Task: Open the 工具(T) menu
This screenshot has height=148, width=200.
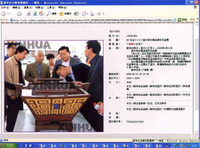Action: click(51, 8)
